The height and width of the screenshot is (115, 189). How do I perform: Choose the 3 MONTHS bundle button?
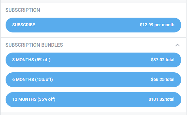click(x=93, y=60)
